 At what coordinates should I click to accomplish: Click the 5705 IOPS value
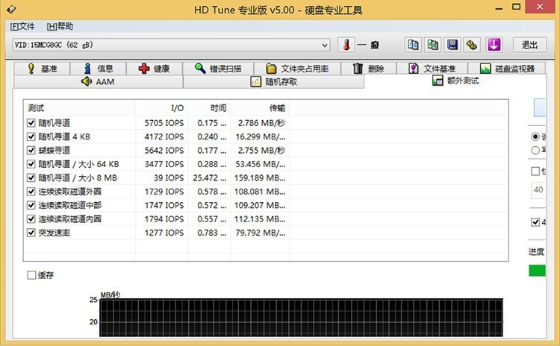point(164,123)
